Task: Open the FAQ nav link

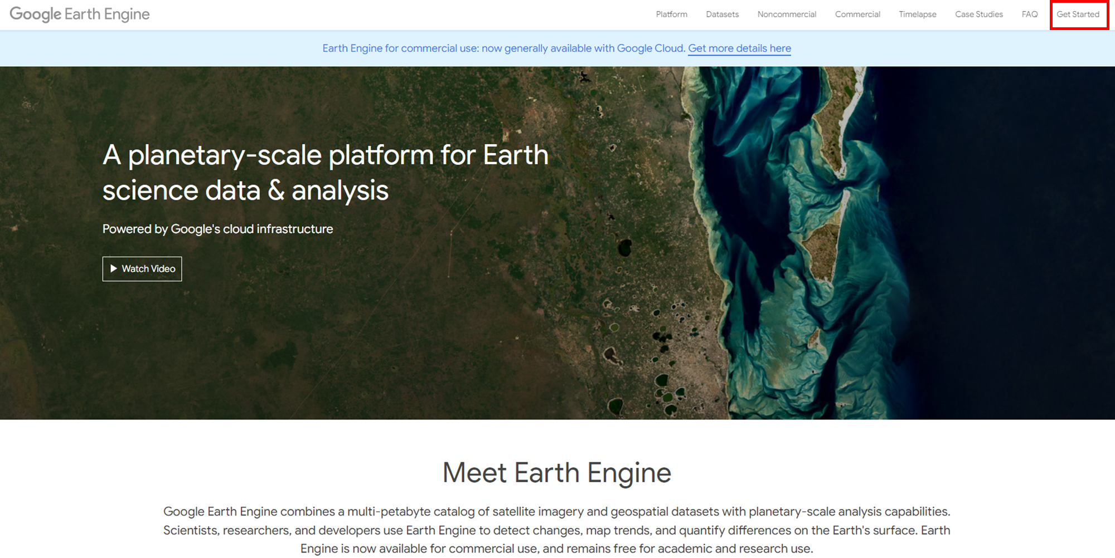Action: point(1029,14)
